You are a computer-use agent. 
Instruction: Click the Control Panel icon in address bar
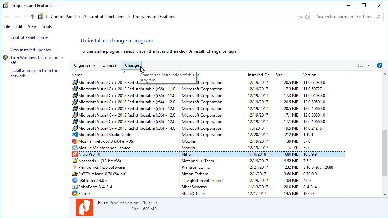[40, 17]
